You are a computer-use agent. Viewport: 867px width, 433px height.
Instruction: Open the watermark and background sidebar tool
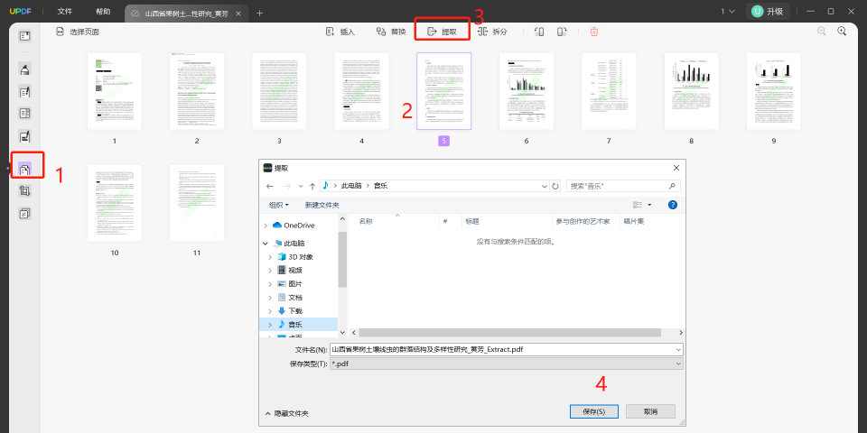[25, 213]
